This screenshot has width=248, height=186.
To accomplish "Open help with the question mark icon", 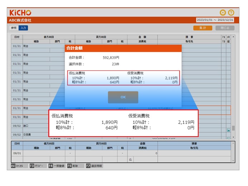I will pos(231,13).
